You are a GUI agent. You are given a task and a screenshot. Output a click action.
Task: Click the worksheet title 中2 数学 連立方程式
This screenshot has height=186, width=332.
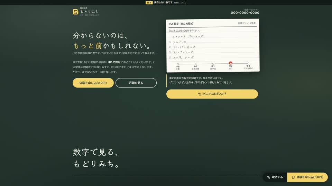pos(181,24)
